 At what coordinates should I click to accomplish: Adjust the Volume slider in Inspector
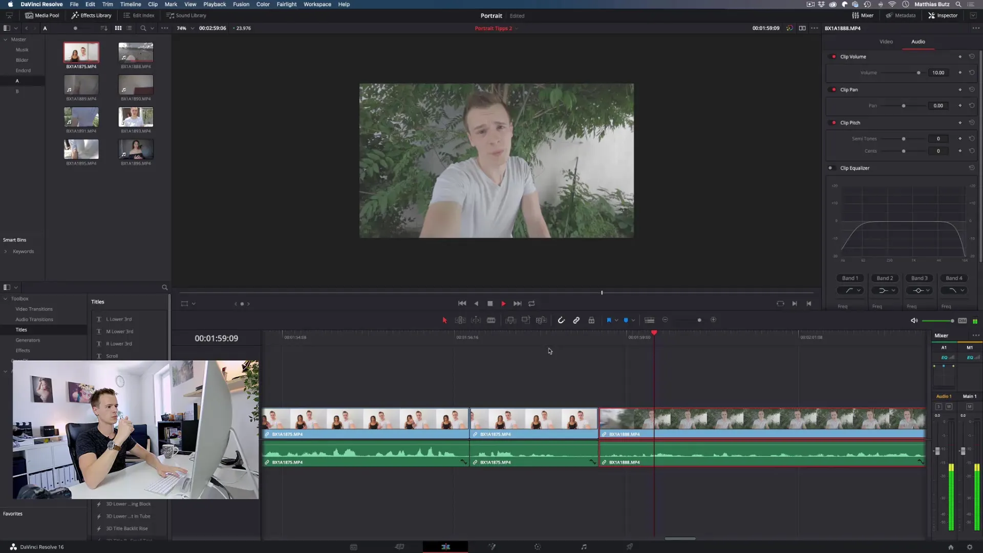pos(918,73)
